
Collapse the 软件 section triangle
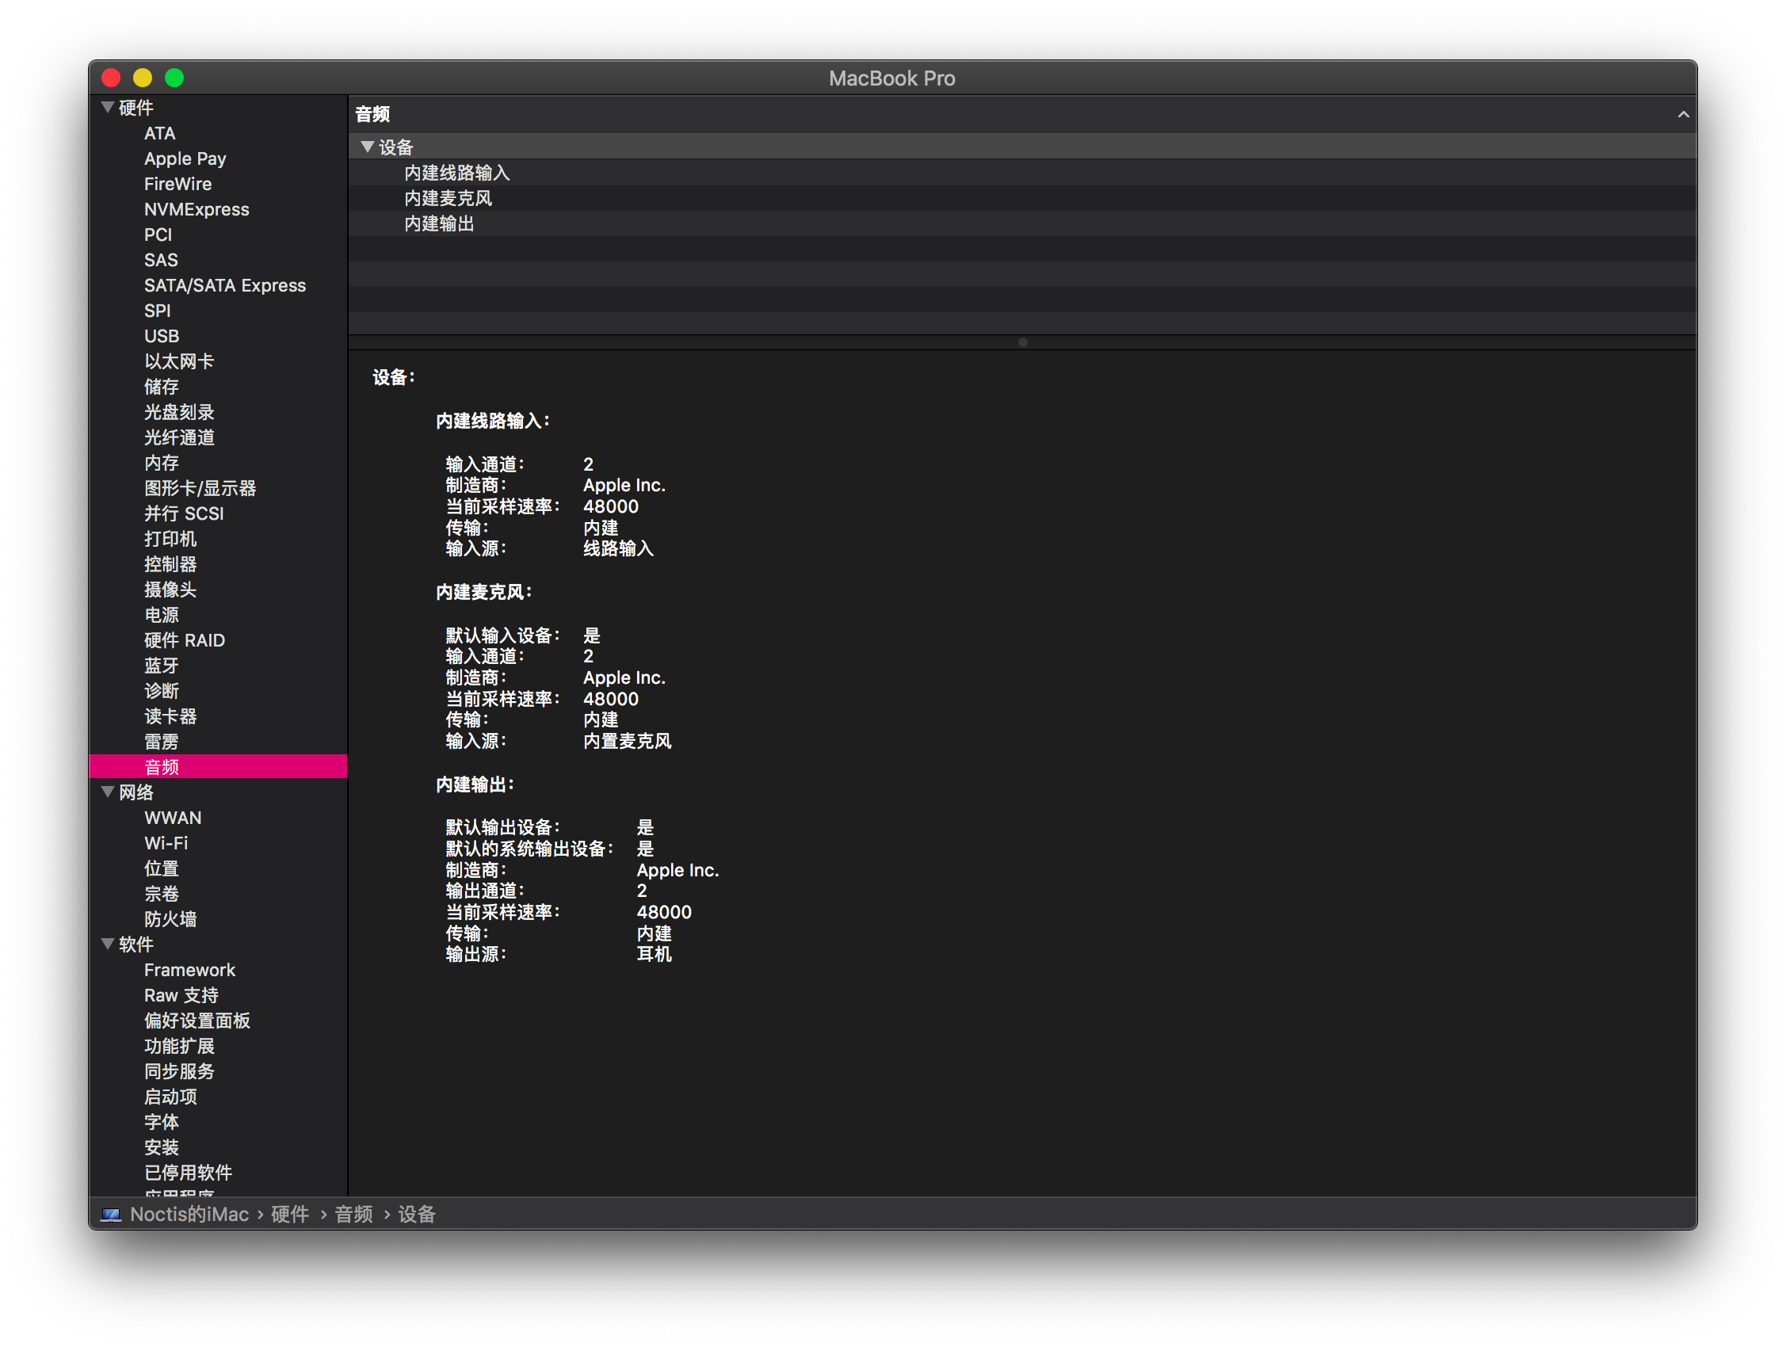108,944
